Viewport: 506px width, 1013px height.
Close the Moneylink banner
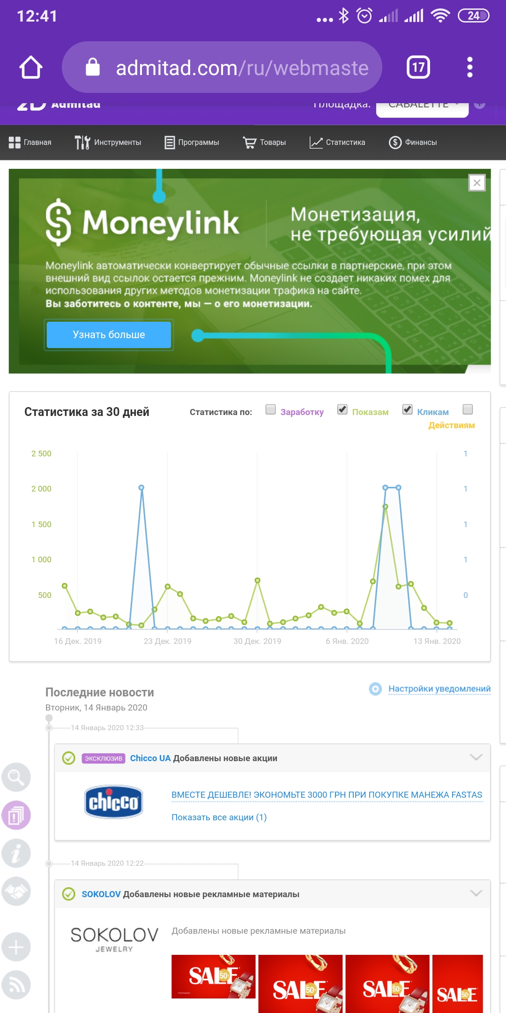(477, 183)
